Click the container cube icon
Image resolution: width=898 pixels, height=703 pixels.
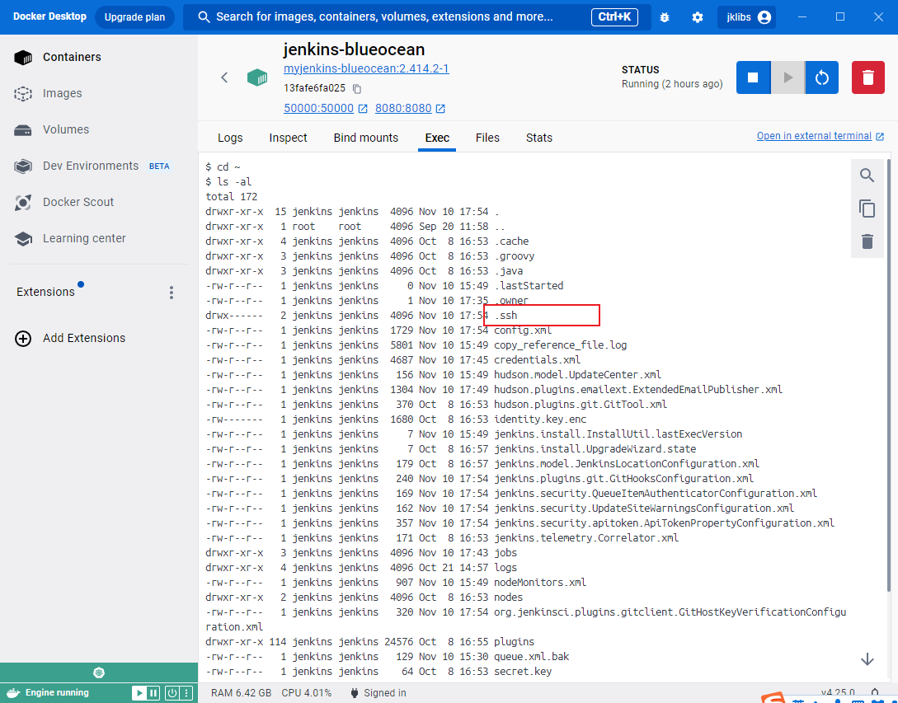pyautogui.click(x=257, y=77)
